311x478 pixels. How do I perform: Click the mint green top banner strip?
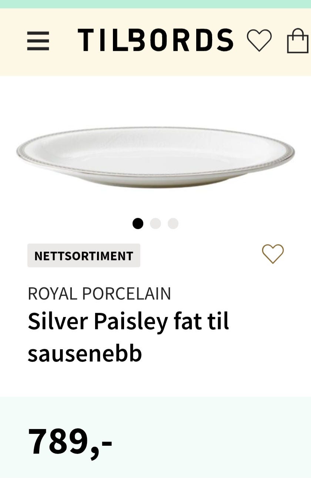[155, 4]
